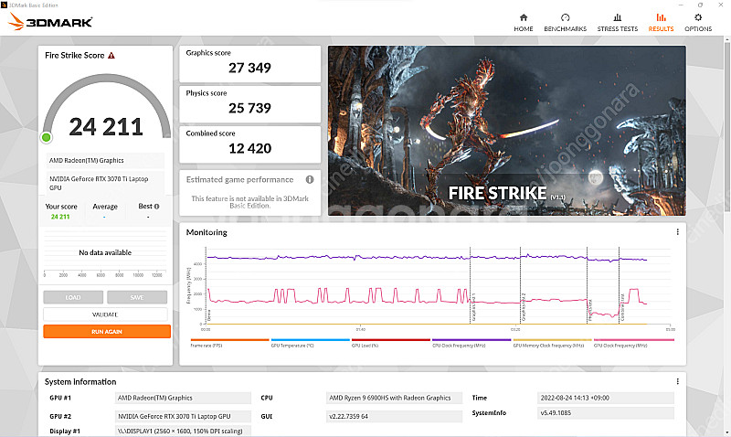This screenshot has height=437, width=731.
Task: Click the Demo marker label in the monitoring chart
Action: click(209, 315)
